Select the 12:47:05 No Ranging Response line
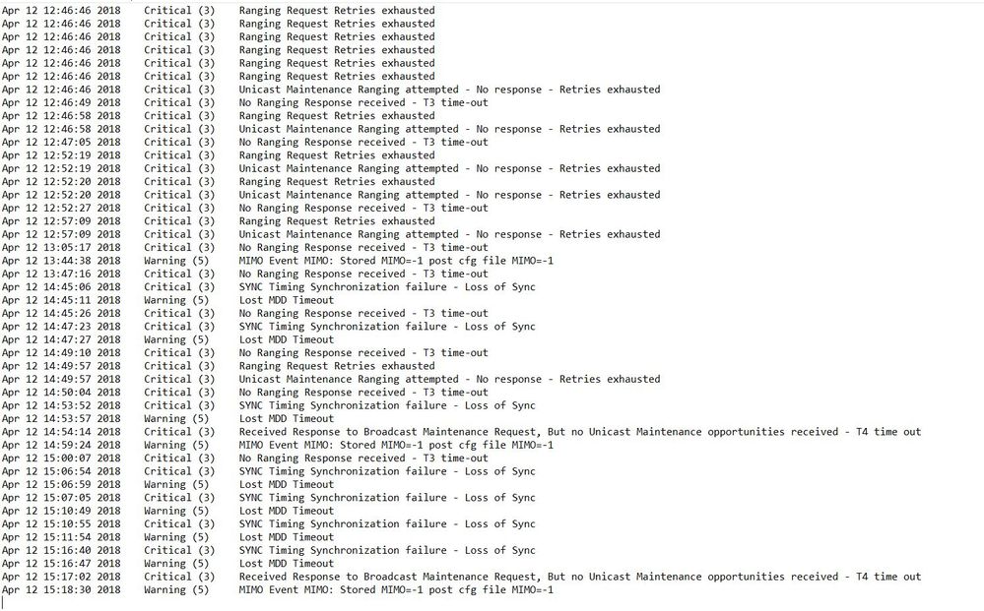Image resolution: width=984 pixels, height=611 pixels. (363, 142)
